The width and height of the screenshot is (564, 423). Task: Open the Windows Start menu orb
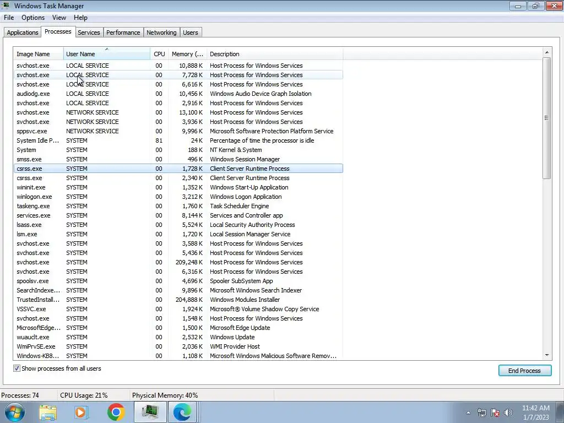point(15,412)
